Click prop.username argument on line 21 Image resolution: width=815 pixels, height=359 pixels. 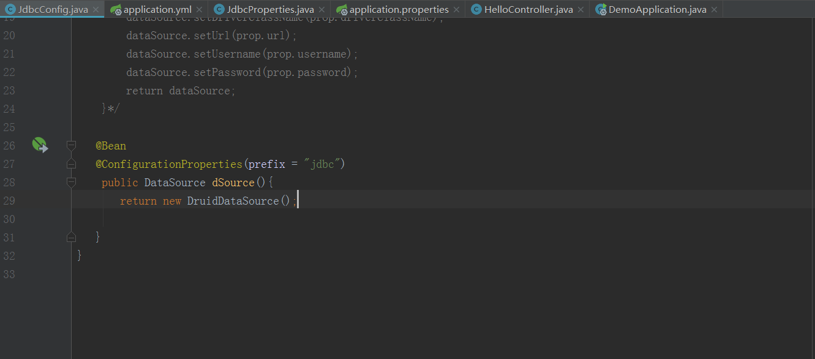click(x=307, y=54)
